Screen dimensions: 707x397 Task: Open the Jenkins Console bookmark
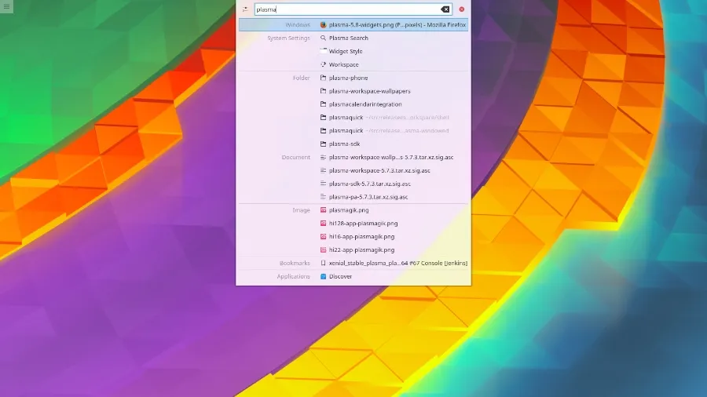point(397,263)
